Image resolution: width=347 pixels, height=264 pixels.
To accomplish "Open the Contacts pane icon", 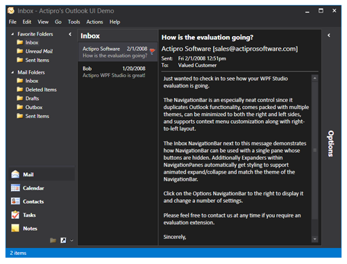I will point(15,201).
